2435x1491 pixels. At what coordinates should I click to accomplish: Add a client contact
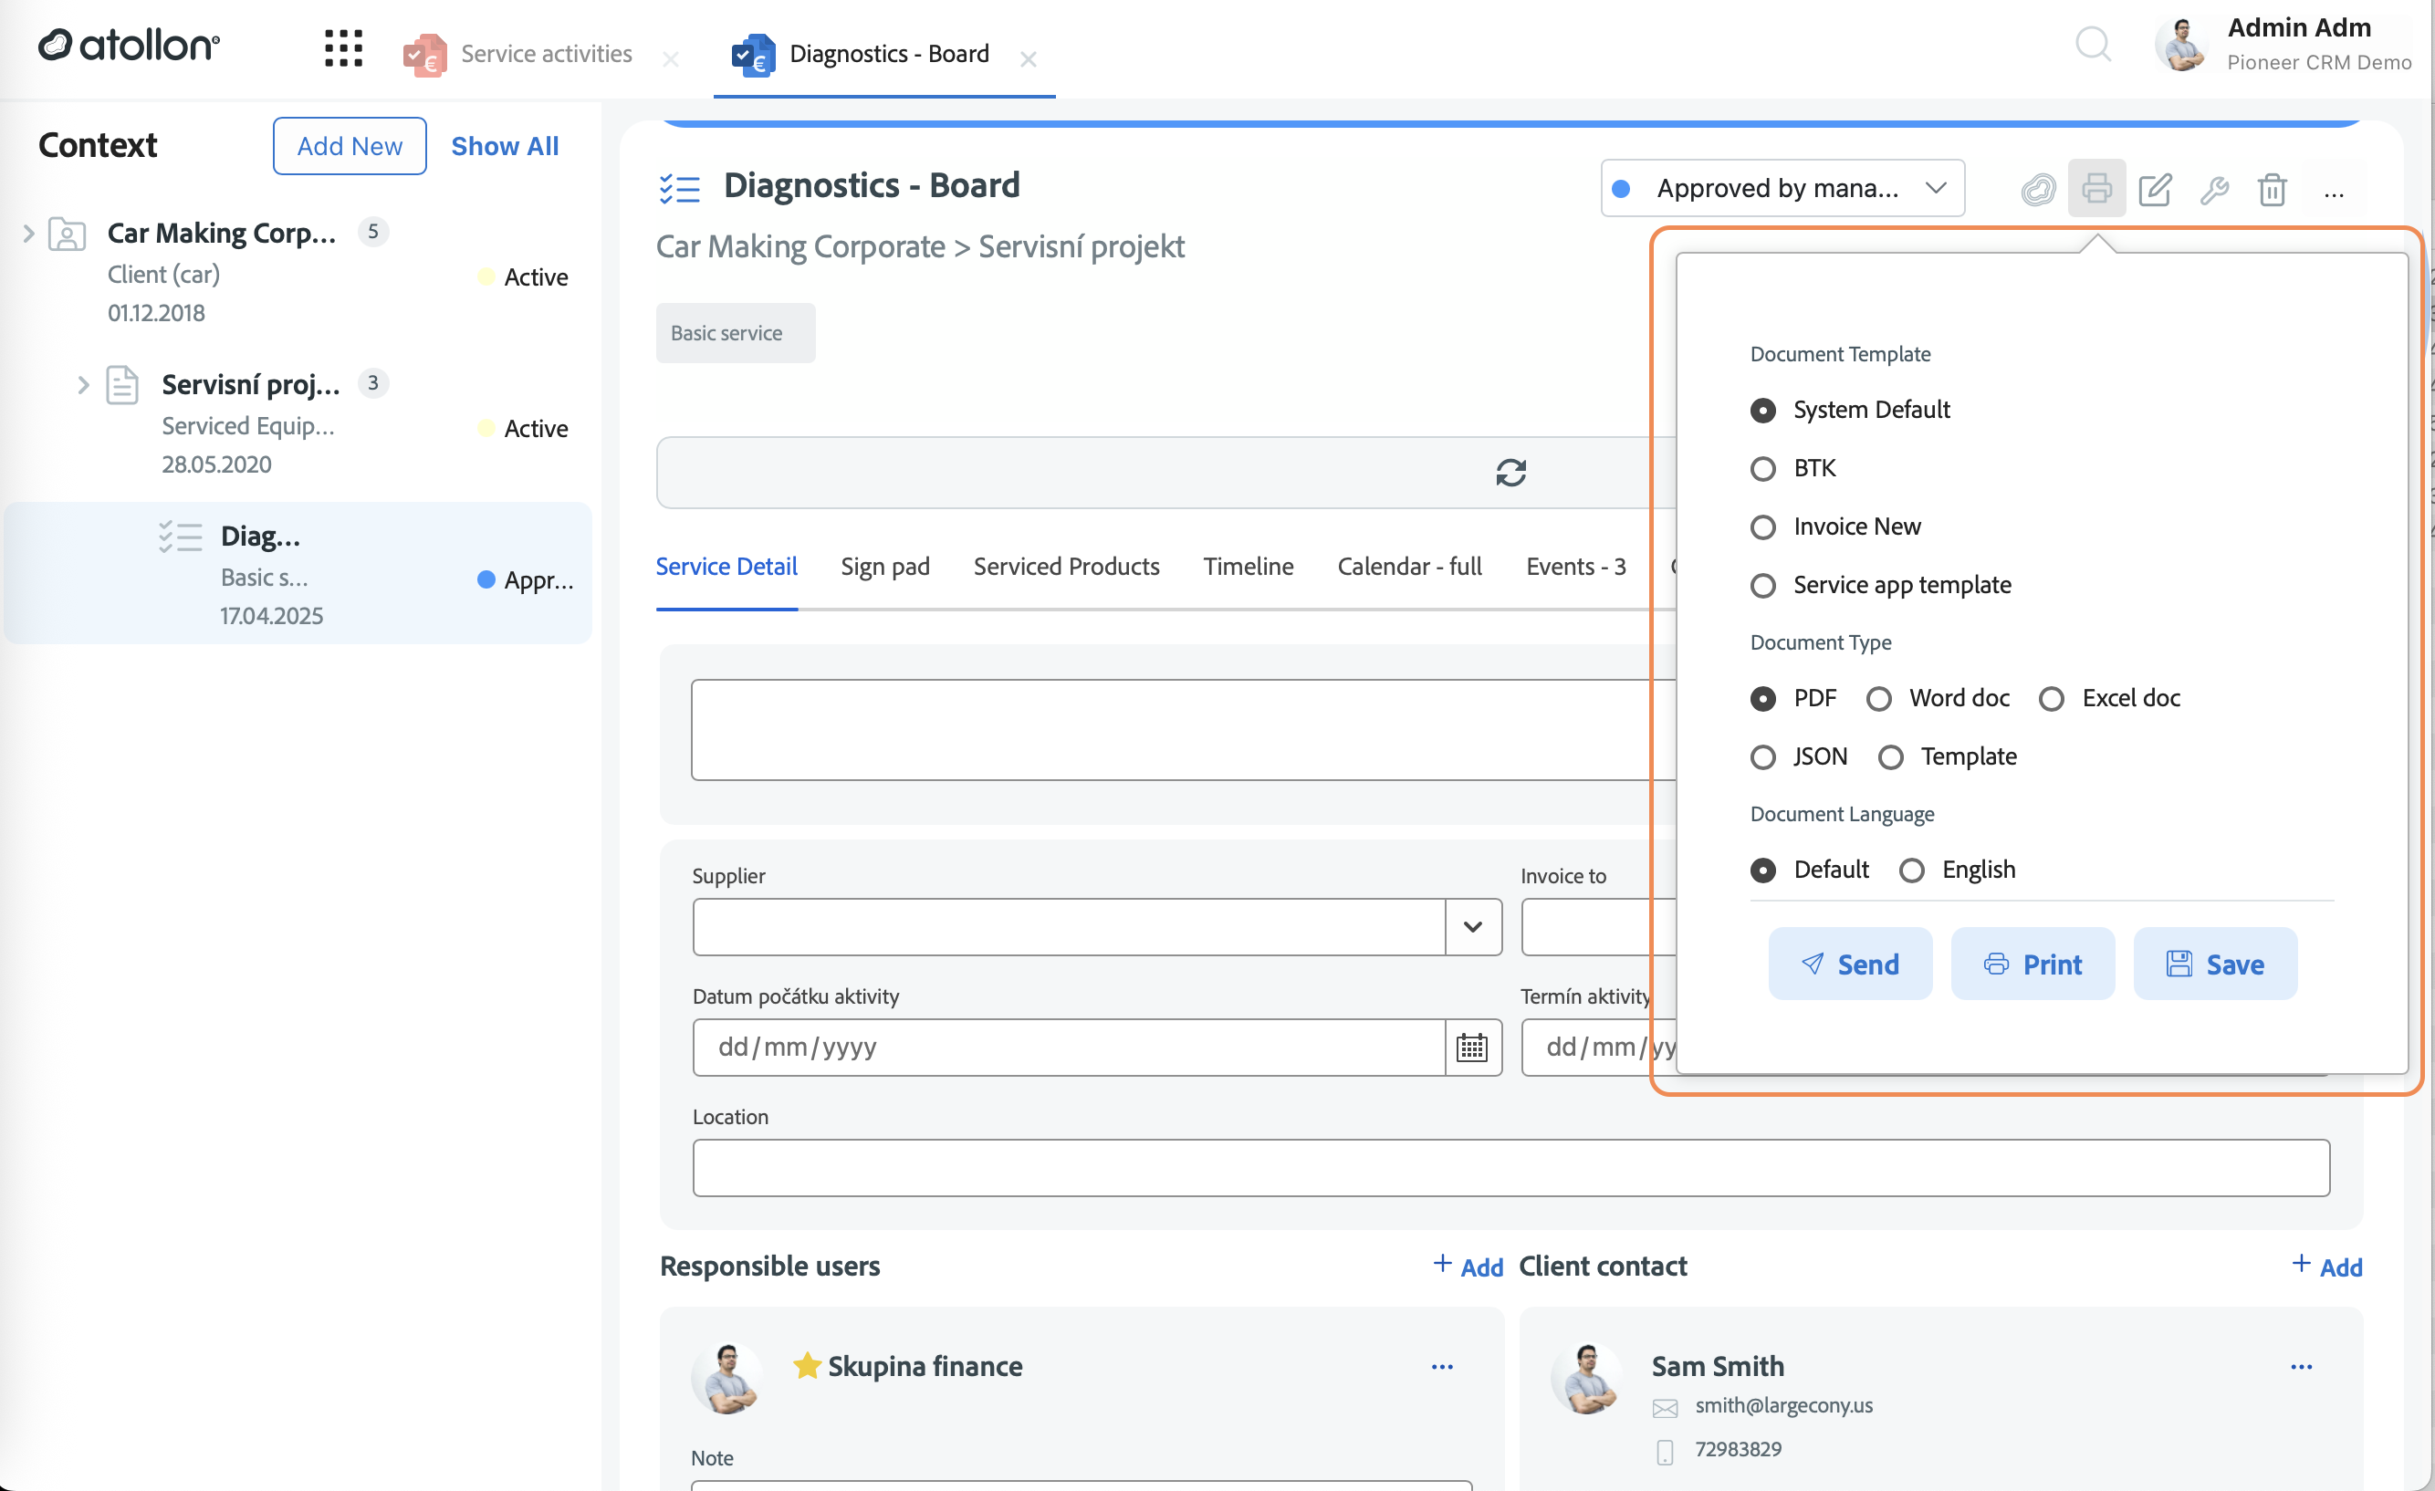2326,1267
